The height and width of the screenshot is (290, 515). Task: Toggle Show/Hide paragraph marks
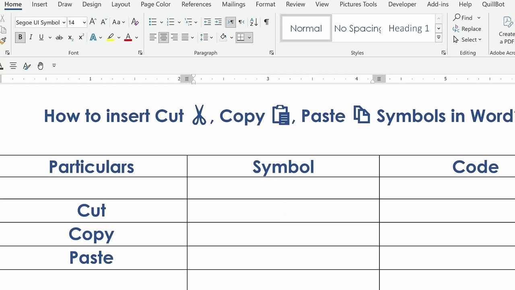[x=266, y=22]
